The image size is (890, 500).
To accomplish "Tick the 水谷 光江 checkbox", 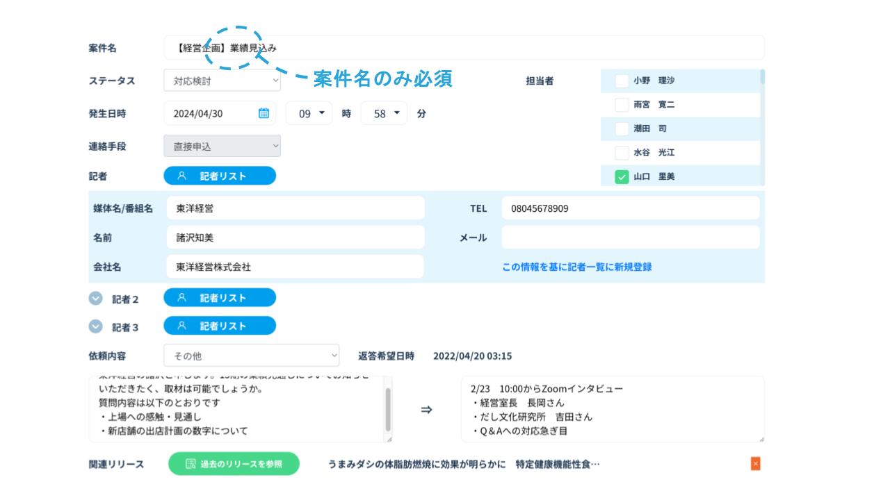I will [622, 153].
